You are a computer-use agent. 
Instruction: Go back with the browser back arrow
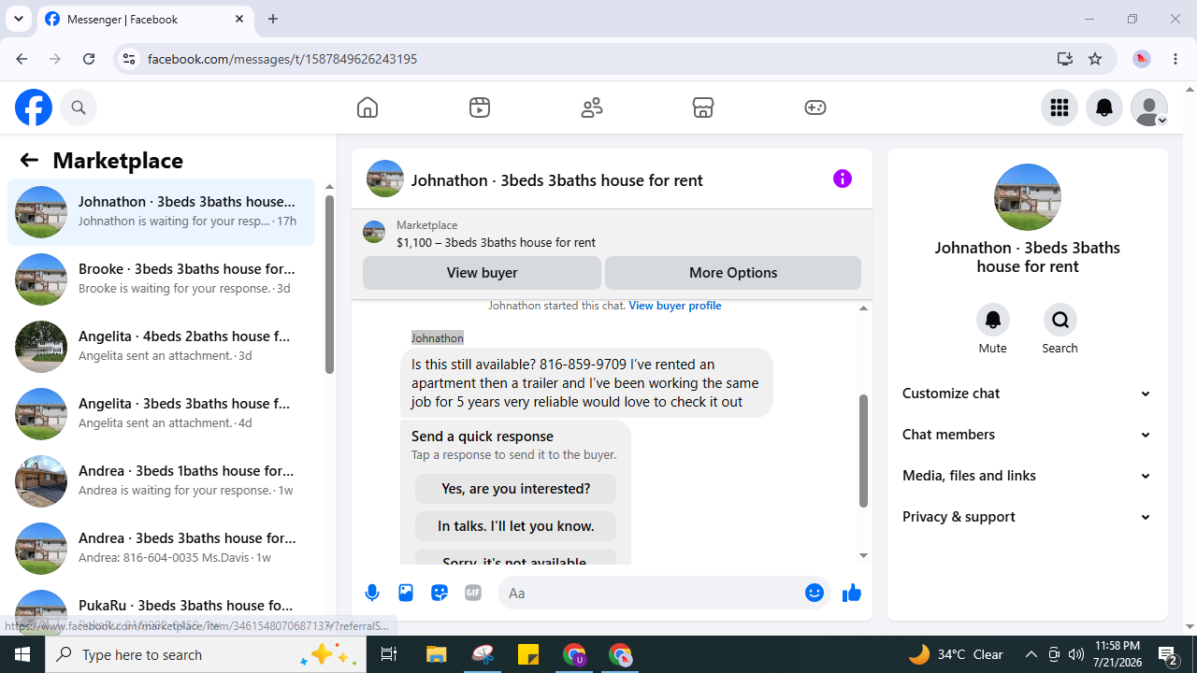pyautogui.click(x=22, y=59)
